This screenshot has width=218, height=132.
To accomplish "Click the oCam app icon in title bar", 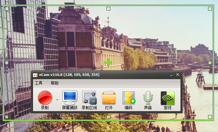I will click(x=35, y=75).
